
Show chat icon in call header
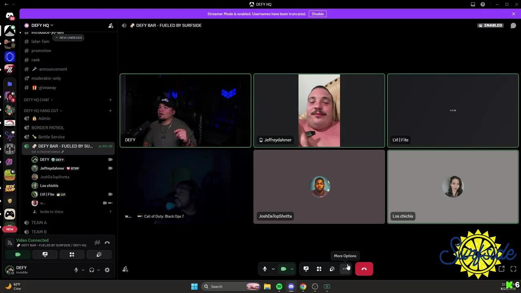click(513, 25)
